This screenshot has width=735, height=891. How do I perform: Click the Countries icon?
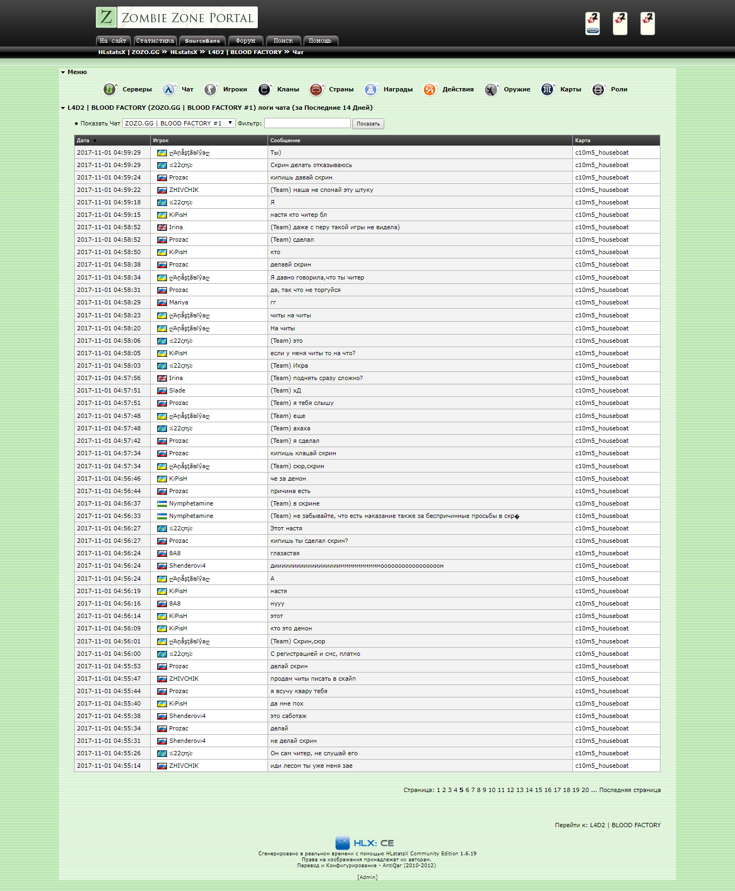click(317, 89)
